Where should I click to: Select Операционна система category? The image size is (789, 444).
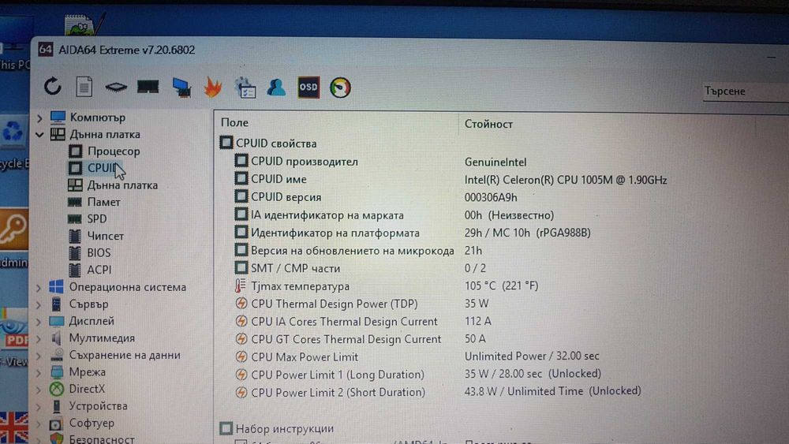tap(127, 286)
